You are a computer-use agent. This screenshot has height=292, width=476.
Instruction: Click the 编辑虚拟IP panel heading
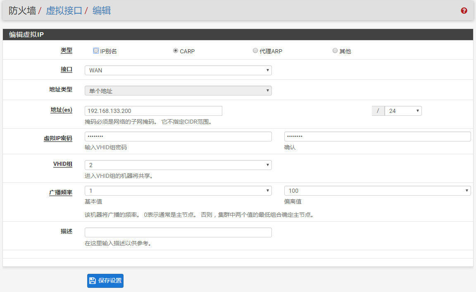click(x=26, y=35)
